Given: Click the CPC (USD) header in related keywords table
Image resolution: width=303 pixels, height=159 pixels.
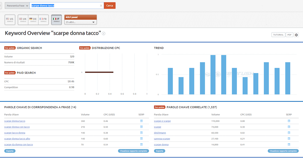Looking at the screenshot, I should (x=246, y=115).
